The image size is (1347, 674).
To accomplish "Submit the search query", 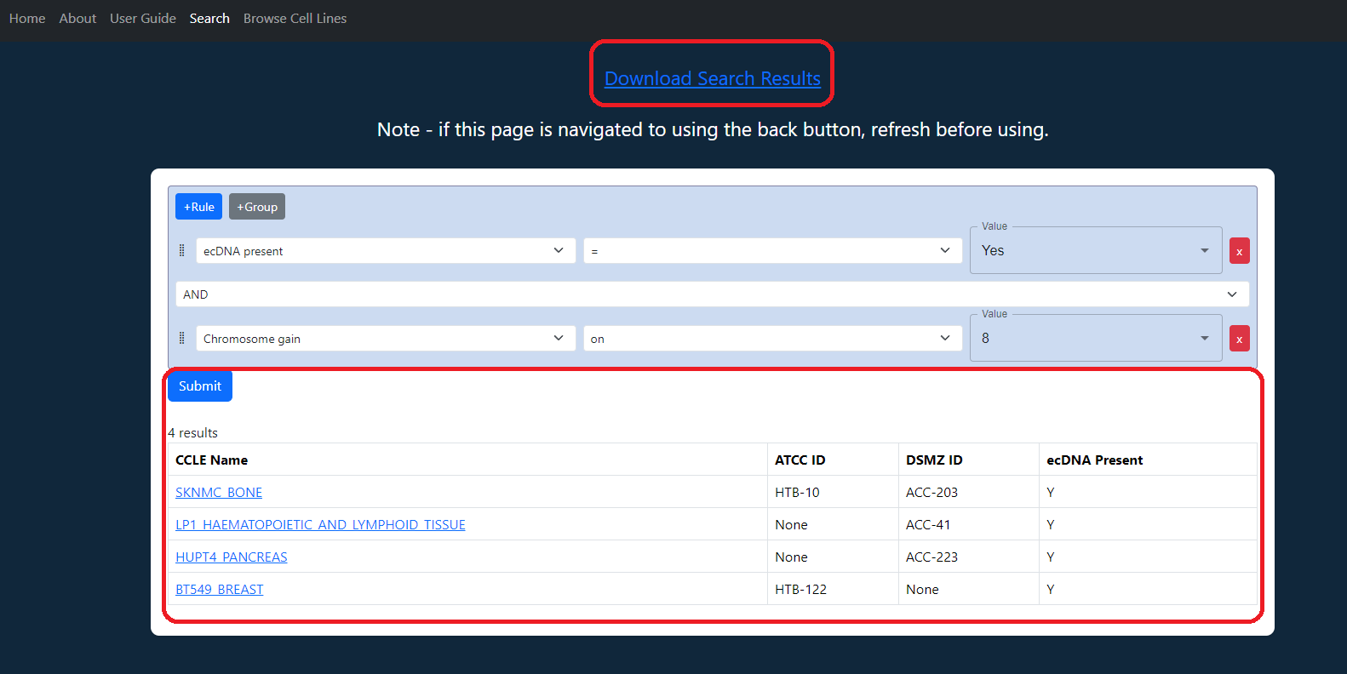I will tap(200, 386).
